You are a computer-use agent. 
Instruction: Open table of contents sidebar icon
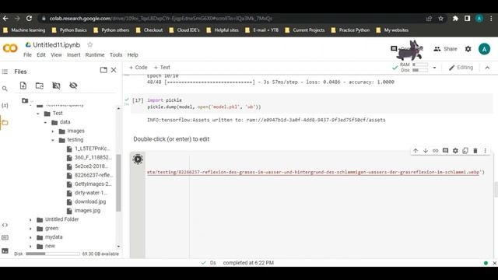point(5,72)
